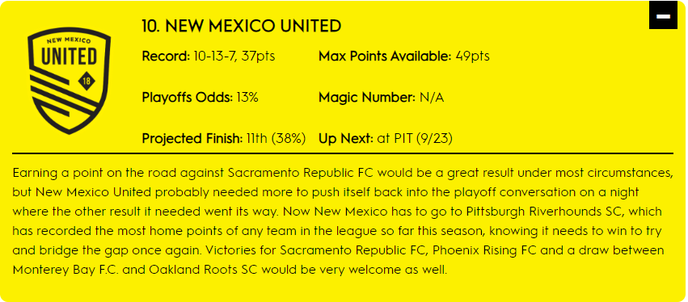
Task: Click the Record 10-13-7, 37pts stat
Action: coord(209,57)
